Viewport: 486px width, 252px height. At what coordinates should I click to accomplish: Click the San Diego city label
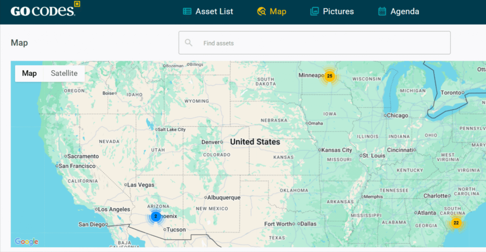(x=92, y=224)
